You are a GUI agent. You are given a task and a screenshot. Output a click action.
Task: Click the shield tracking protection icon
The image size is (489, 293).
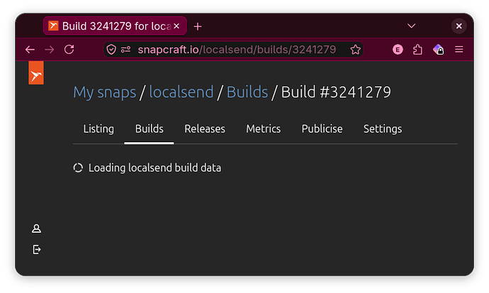111,50
